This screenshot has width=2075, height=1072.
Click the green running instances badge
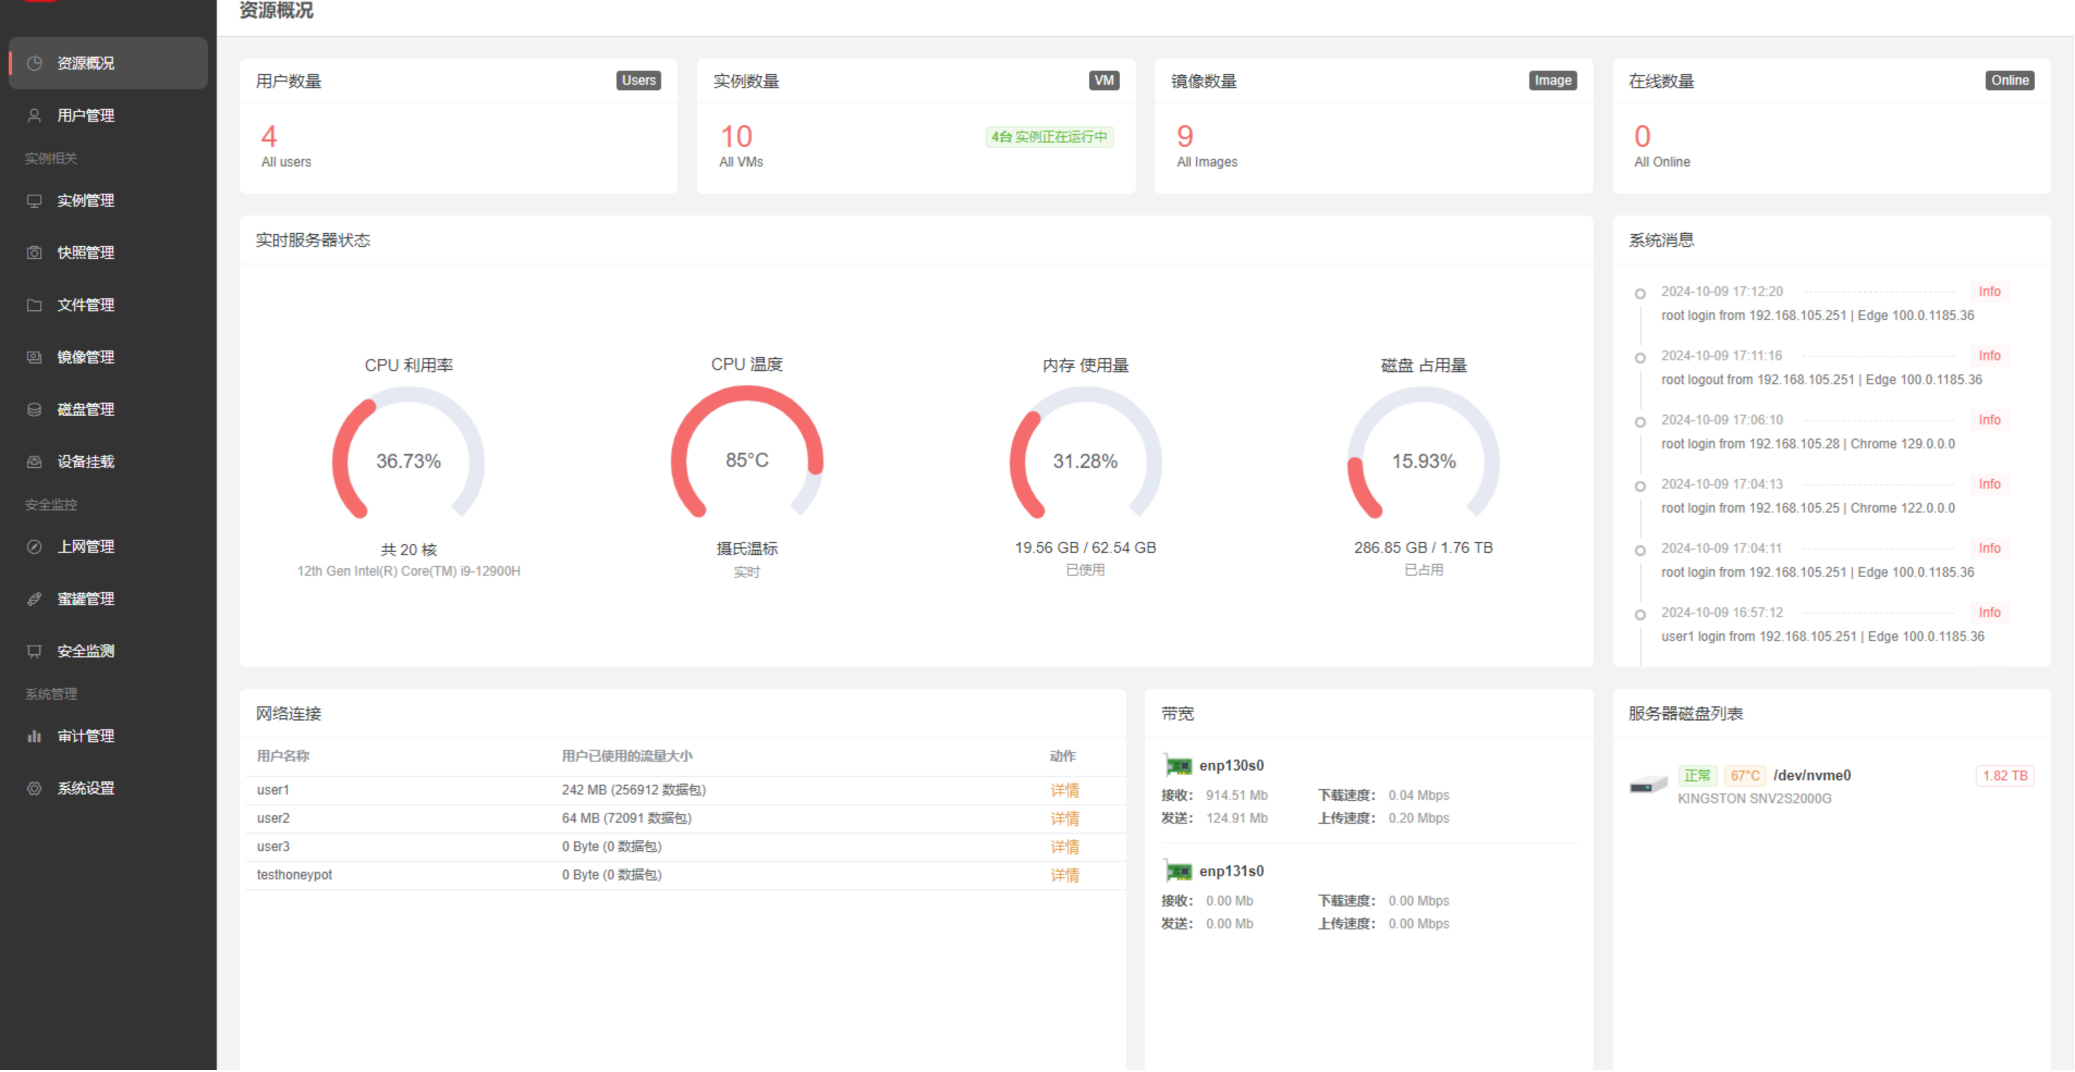pos(1049,137)
